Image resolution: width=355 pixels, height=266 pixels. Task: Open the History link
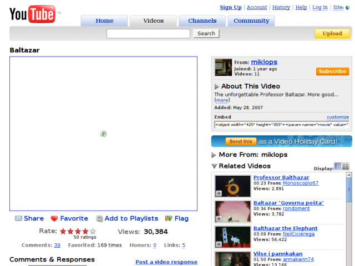(x=281, y=7)
